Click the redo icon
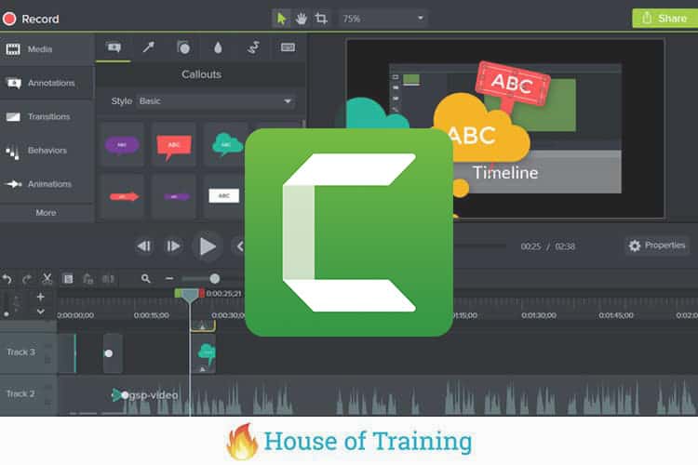Image resolution: width=698 pixels, height=465 pixels. (x=27, y=279)
